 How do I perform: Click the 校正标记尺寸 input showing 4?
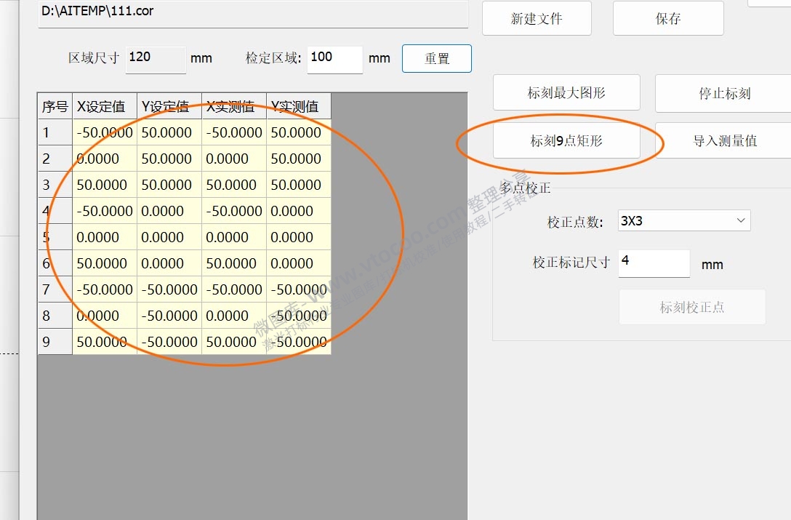coord(653,264)
